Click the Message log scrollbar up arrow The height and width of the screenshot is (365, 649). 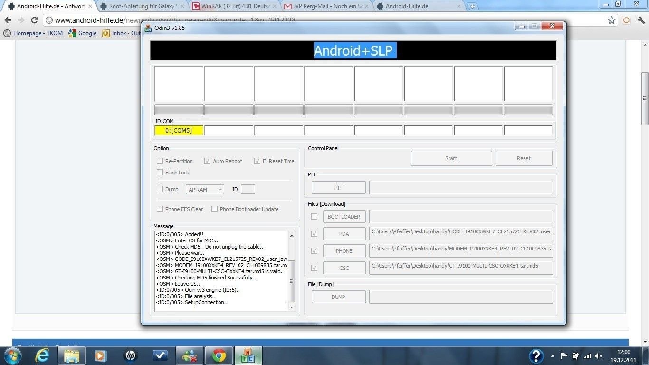tap(292, 235)
